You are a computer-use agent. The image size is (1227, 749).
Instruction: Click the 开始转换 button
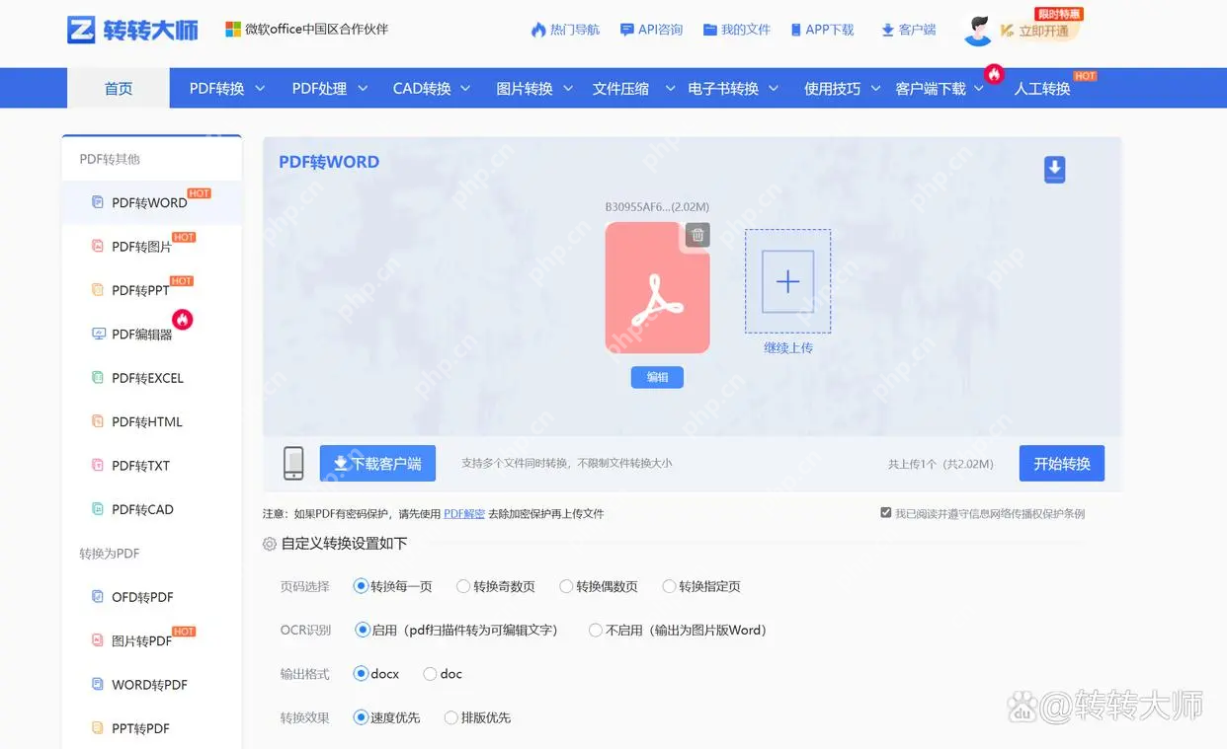pyautogui.click(x=1061, y=463)
